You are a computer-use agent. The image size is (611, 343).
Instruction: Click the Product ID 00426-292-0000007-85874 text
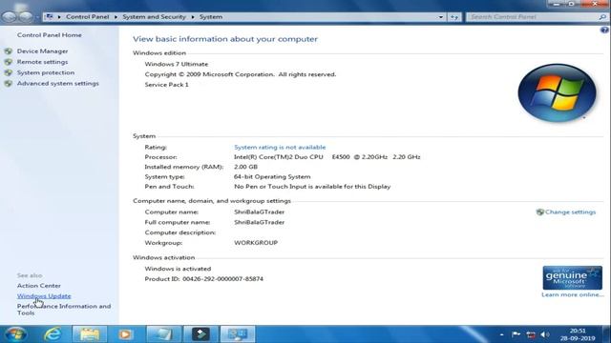pyautogui.click(x=203, y=279)
